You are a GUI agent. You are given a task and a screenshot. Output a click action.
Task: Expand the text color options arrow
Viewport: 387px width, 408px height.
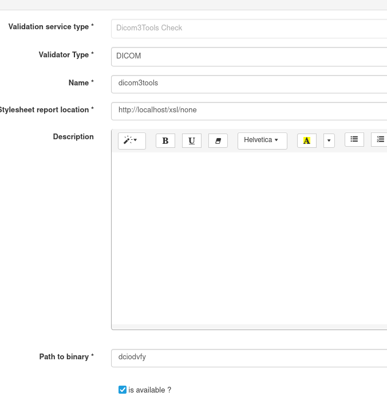click(329, 140)
